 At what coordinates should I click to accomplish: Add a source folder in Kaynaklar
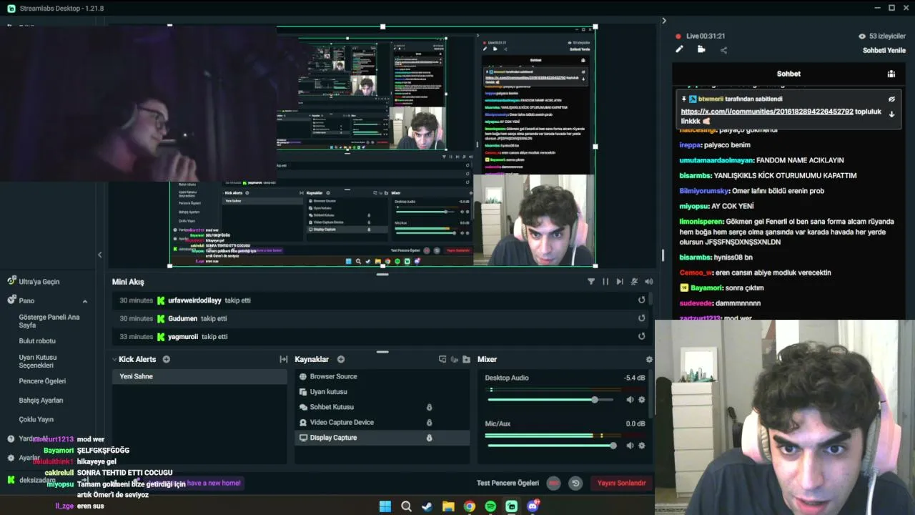[466, 359]
